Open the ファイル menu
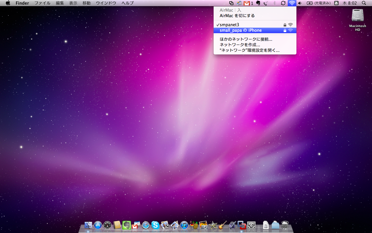This screenshot has height=233, width=372. [42, 3]
